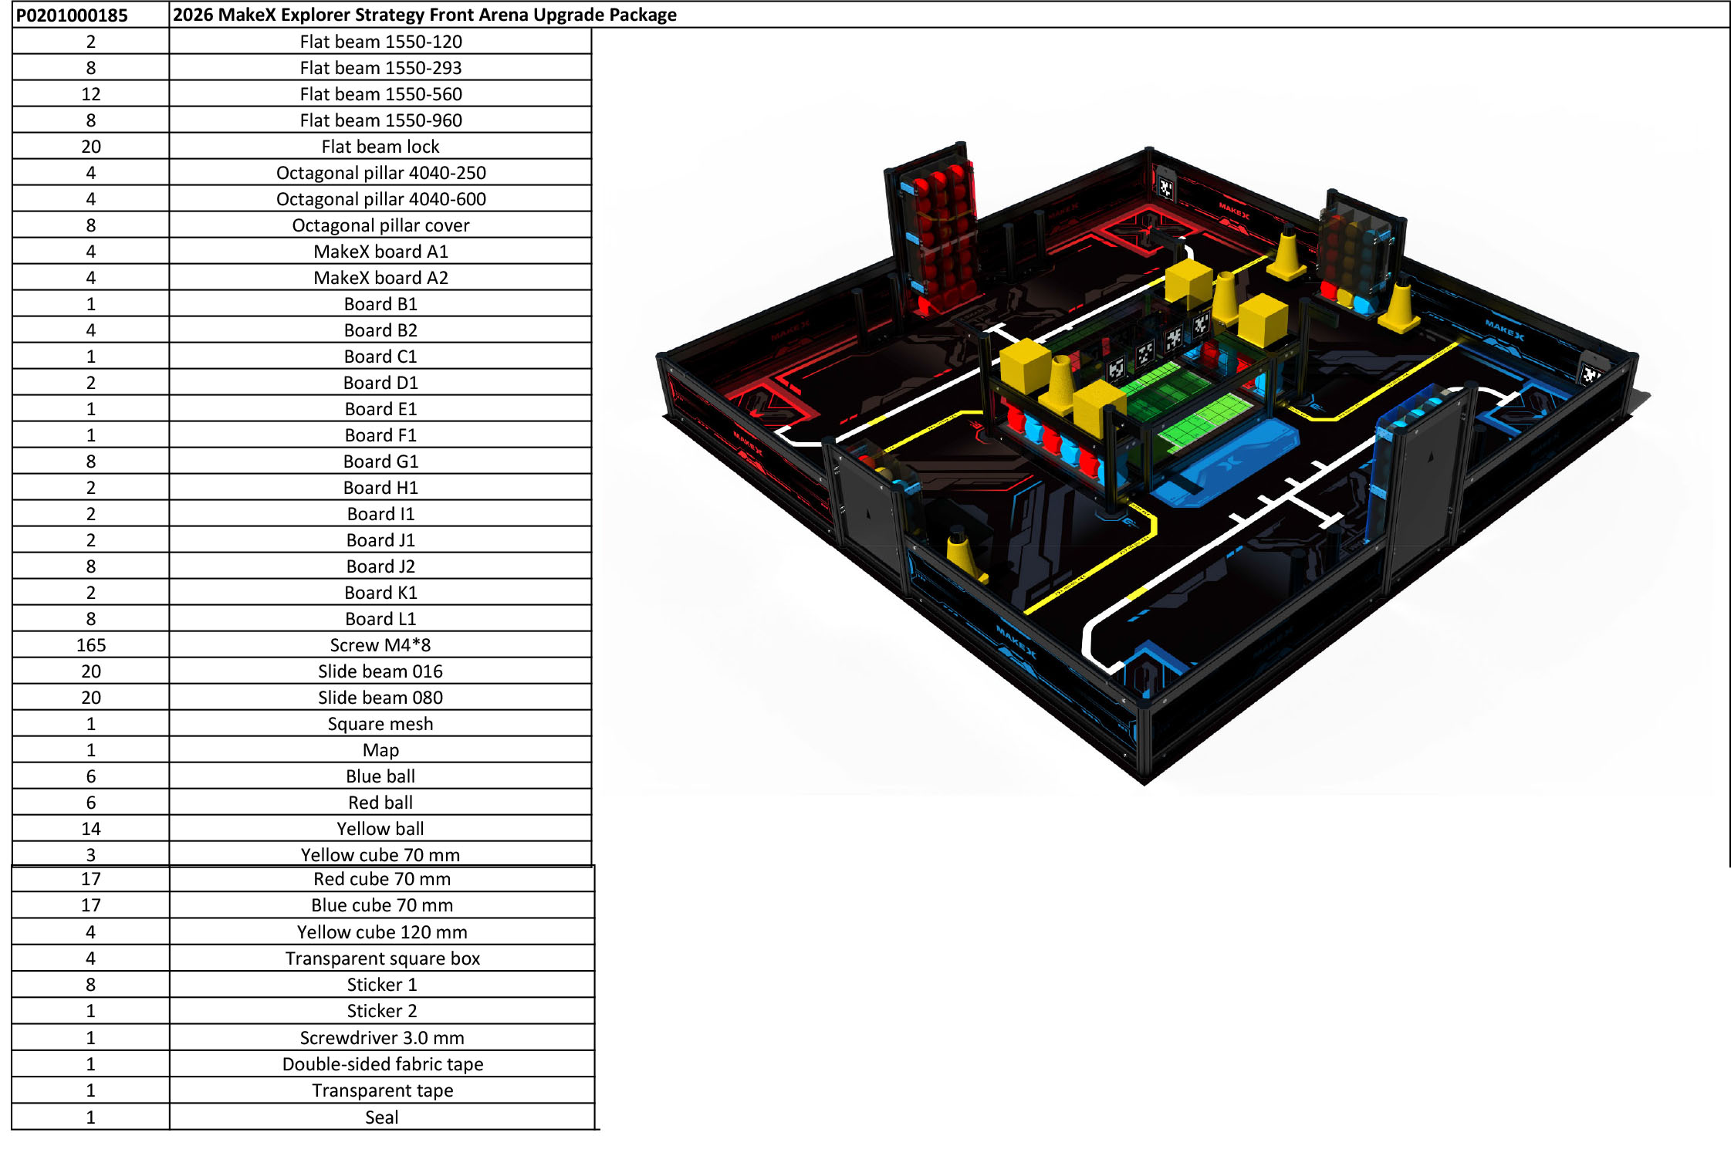
Task: Select the 'Yellow cube 120 mm' cell
Action: coord(382,932)
